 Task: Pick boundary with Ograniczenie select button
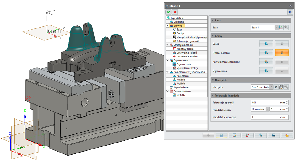(x=266, y=71)
